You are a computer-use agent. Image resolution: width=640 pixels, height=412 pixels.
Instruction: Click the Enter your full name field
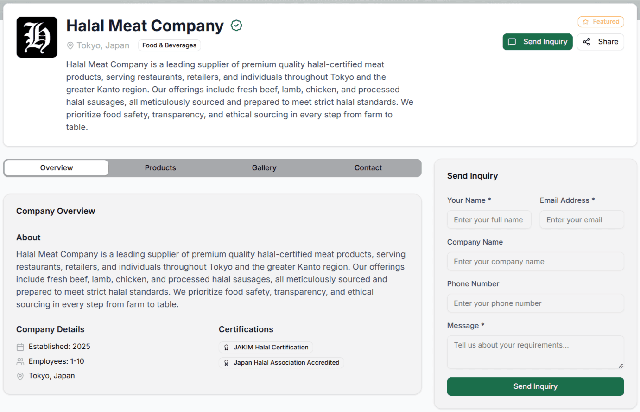point(489,219)
